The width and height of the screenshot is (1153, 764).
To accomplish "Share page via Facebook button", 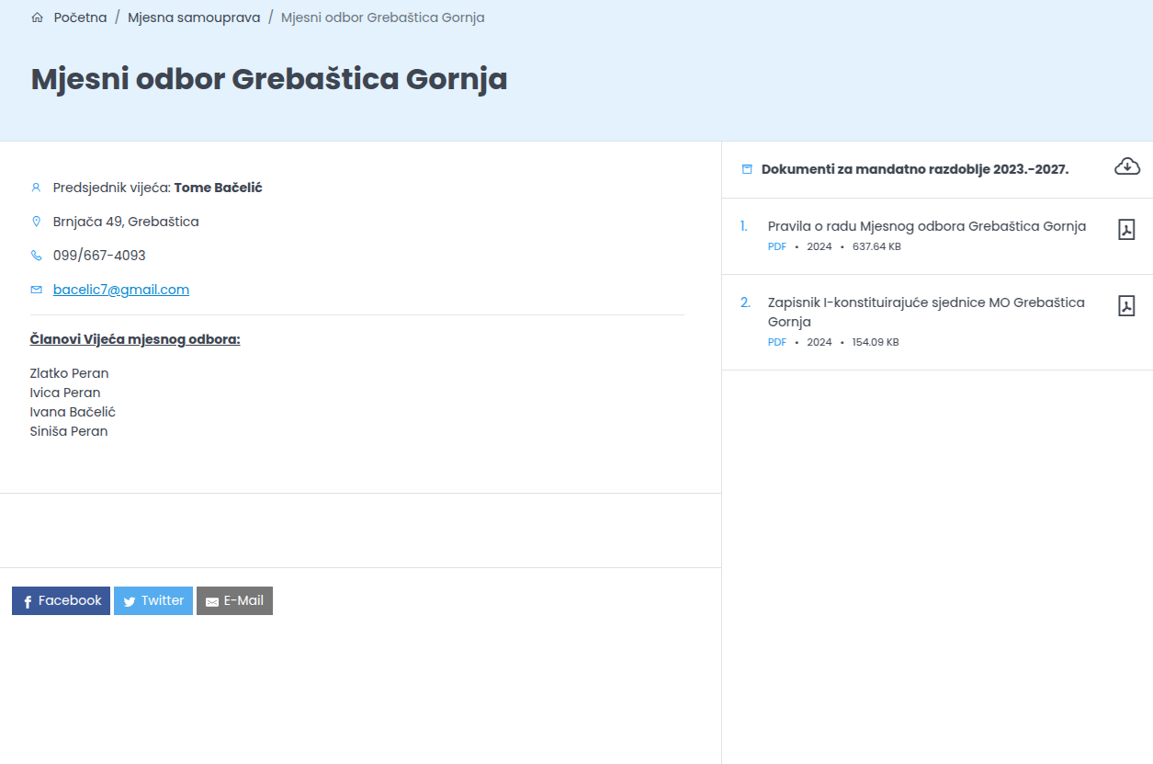I will (x=61, y=600).
